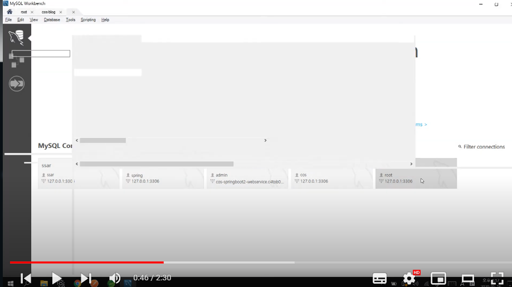Open the spring connection tile
Screen dimensions: 512x287
(163, 179)
